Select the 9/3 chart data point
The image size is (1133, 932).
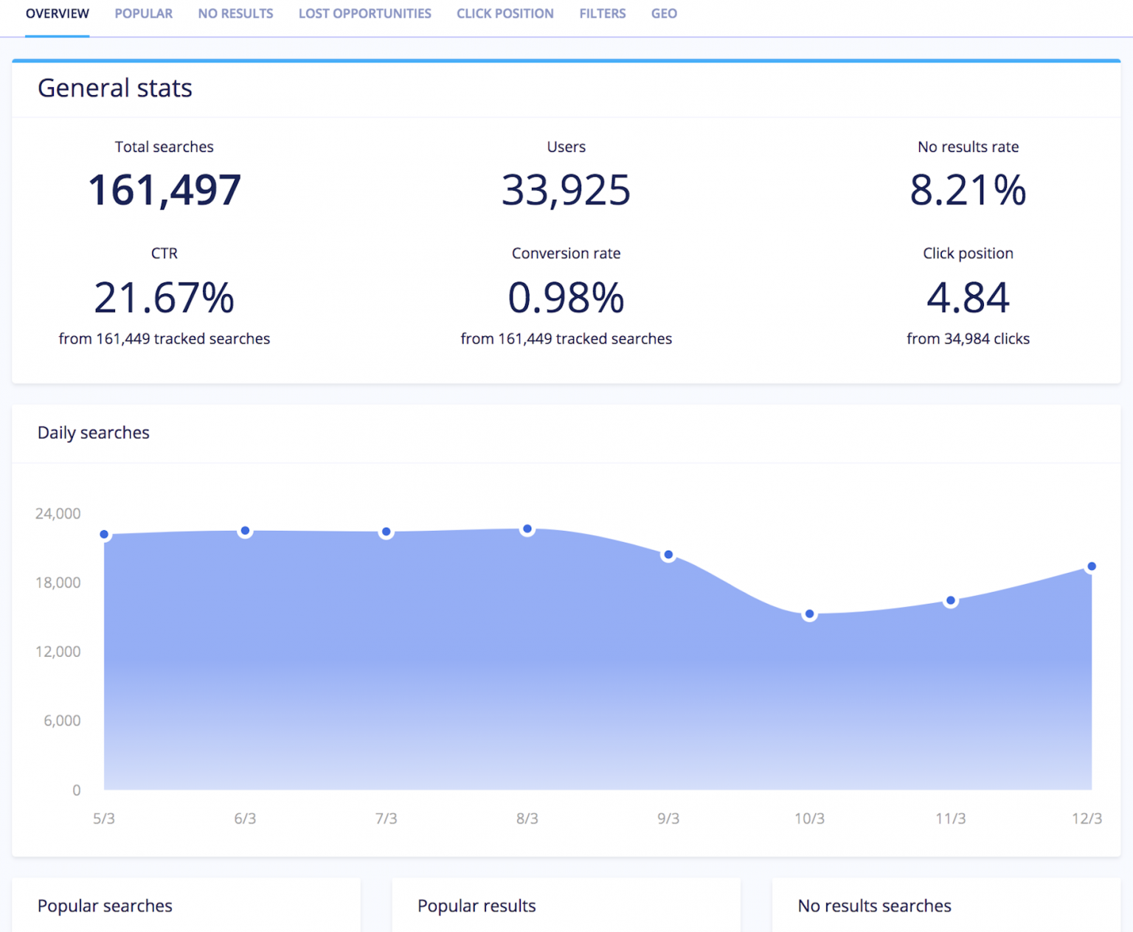click(x=668, y=554)
